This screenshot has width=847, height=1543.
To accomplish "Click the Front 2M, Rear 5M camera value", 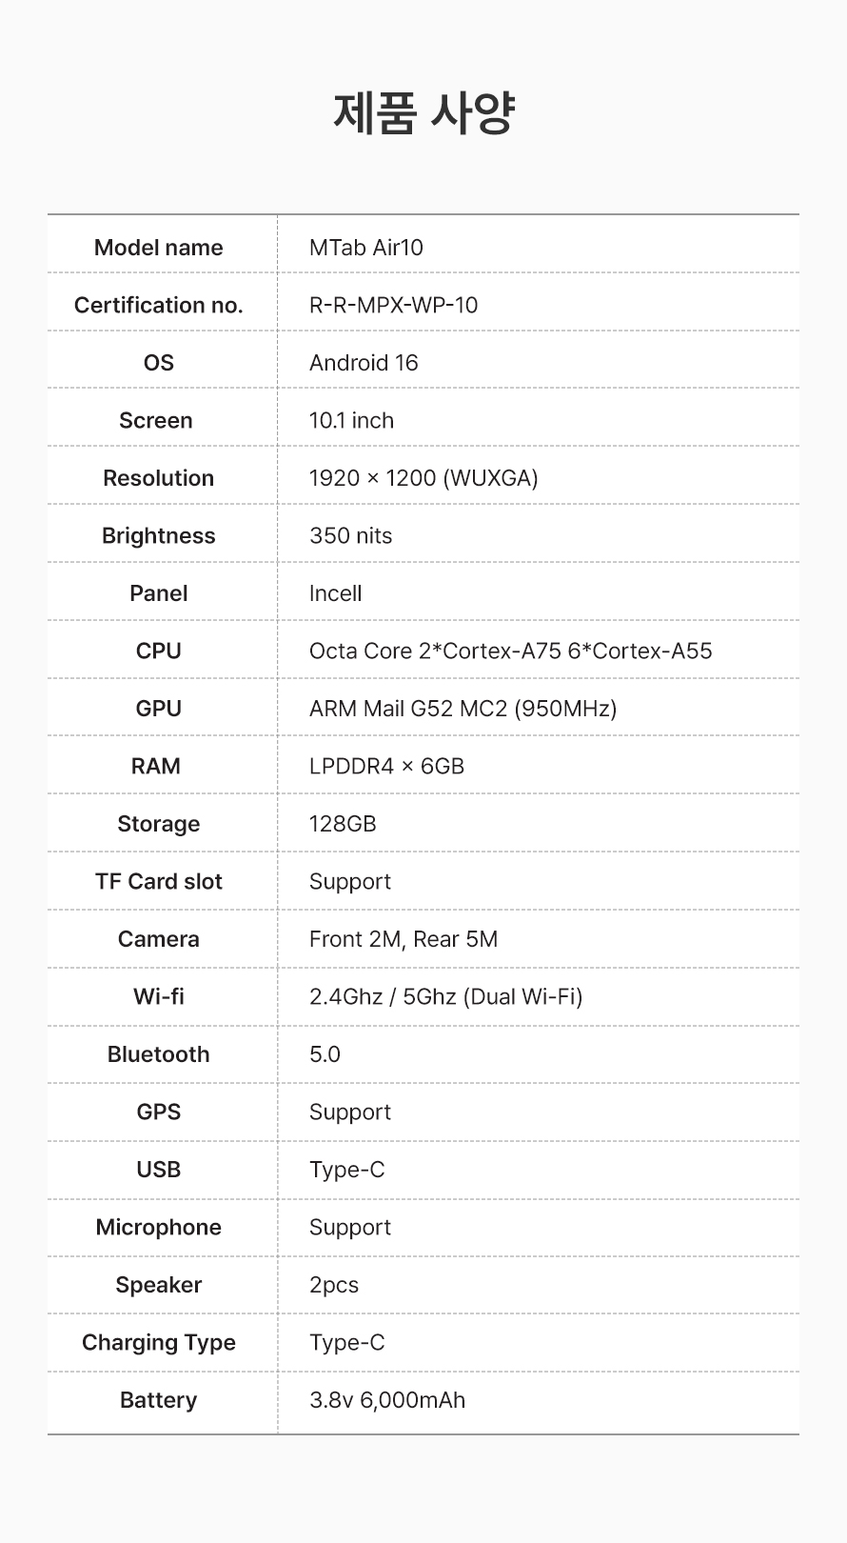I will [404, 939].
